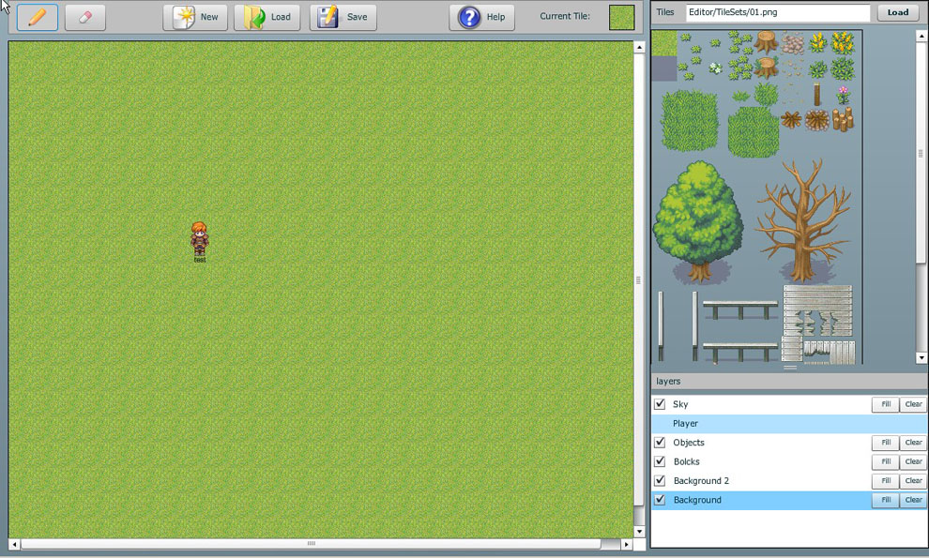Open the Load map button

pos(267,17)
